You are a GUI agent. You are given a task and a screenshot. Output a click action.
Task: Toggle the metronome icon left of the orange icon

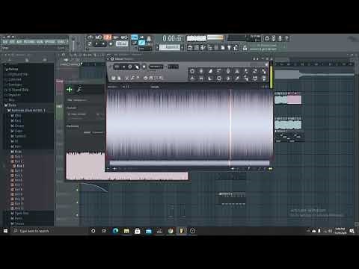pos(99,37)
